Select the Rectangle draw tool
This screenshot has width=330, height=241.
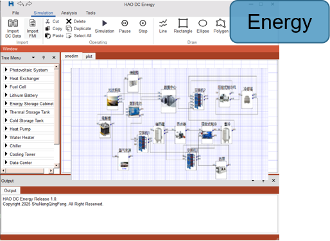(x=183, y=23)
